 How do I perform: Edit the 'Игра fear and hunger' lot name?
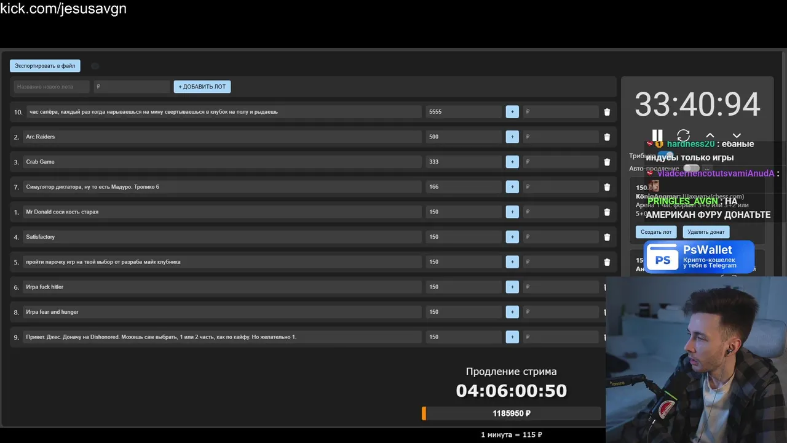[222, 312]
